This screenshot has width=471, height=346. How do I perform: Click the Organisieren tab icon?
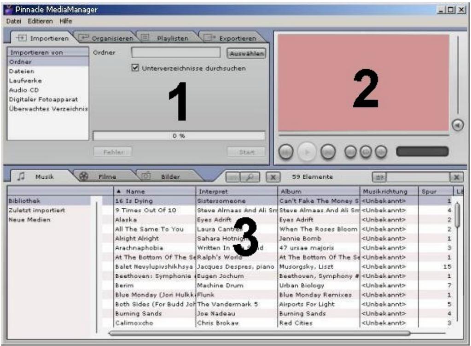pyautogui.click(x=84, y=38)
